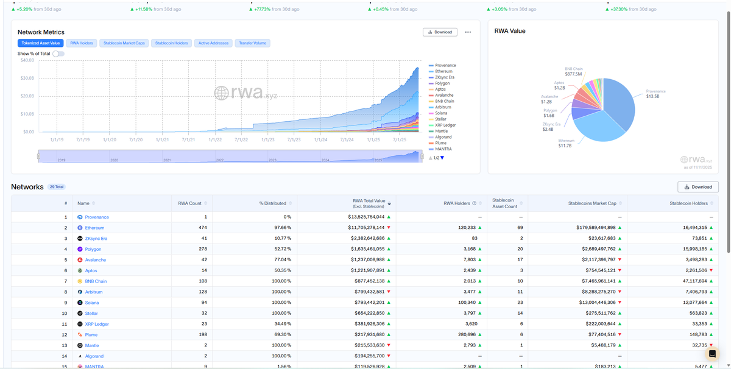The image size is (731, 369).
Task: Click the left handle of chart range slider
Action: tap(38, 156)
